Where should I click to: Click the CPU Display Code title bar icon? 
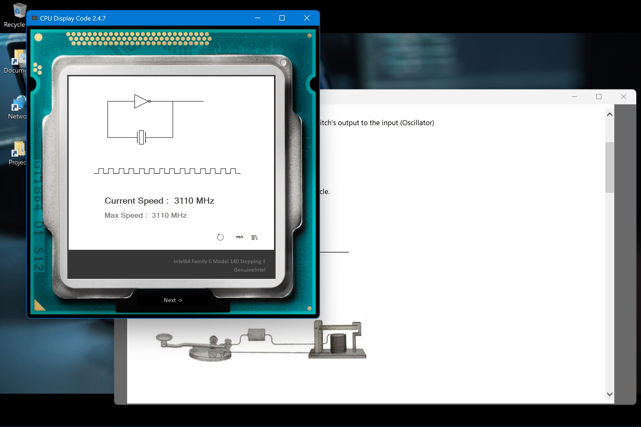[35, 18]
